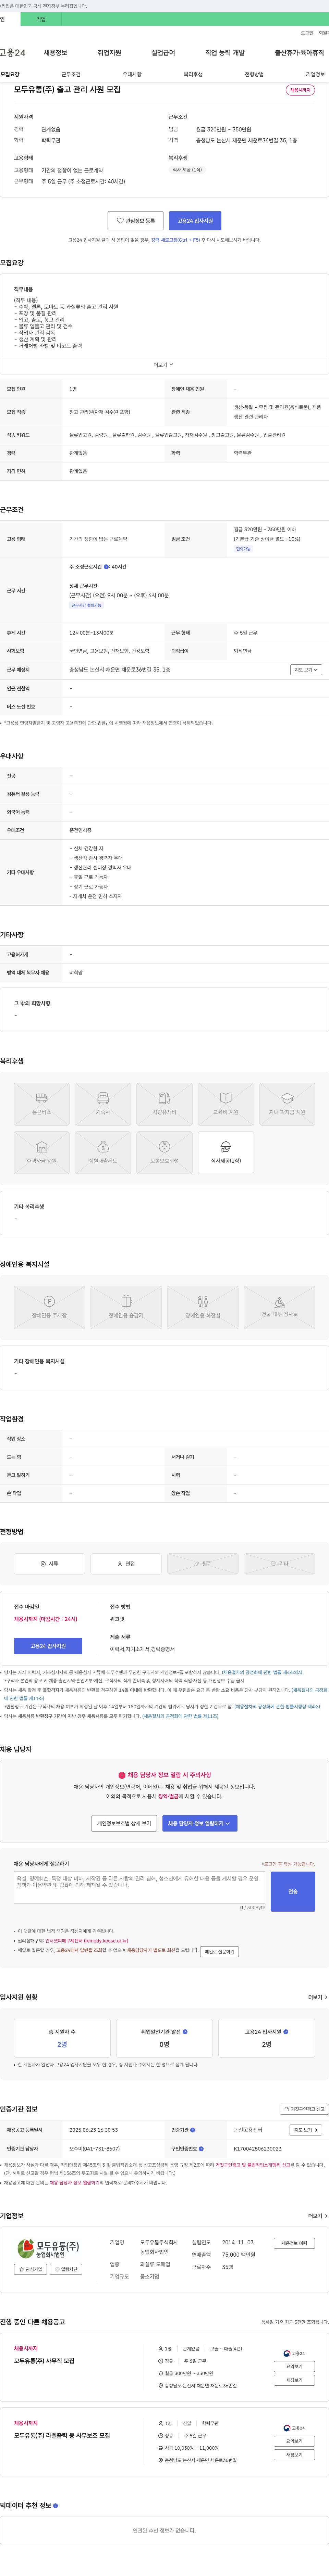Click the 차량유지비 benefit icon
The height and width of the screenshot is (2576, 329).
[x=164, y=1103]
